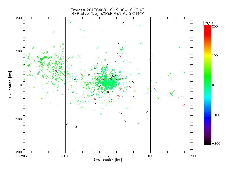Screen dimensions: 227x170
Task: Click the blue X marker just above the 100 km north line
Action: 63,49
